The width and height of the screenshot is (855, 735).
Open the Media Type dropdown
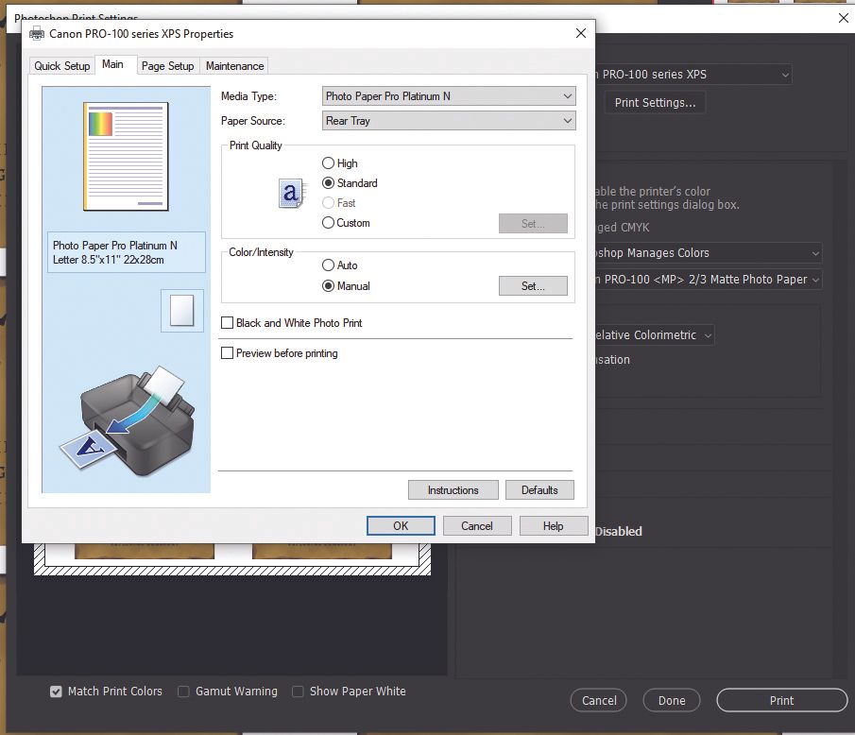click(x=448, y=95)
